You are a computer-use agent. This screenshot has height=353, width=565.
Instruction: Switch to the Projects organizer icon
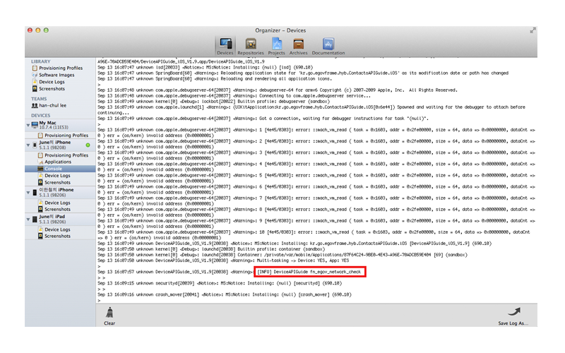pos(277,44)
